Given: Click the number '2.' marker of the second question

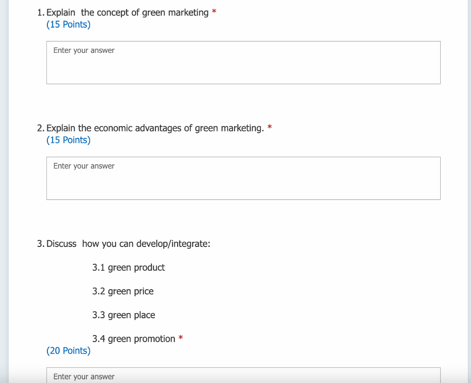Looking at the screenshot, I should 40,128.
